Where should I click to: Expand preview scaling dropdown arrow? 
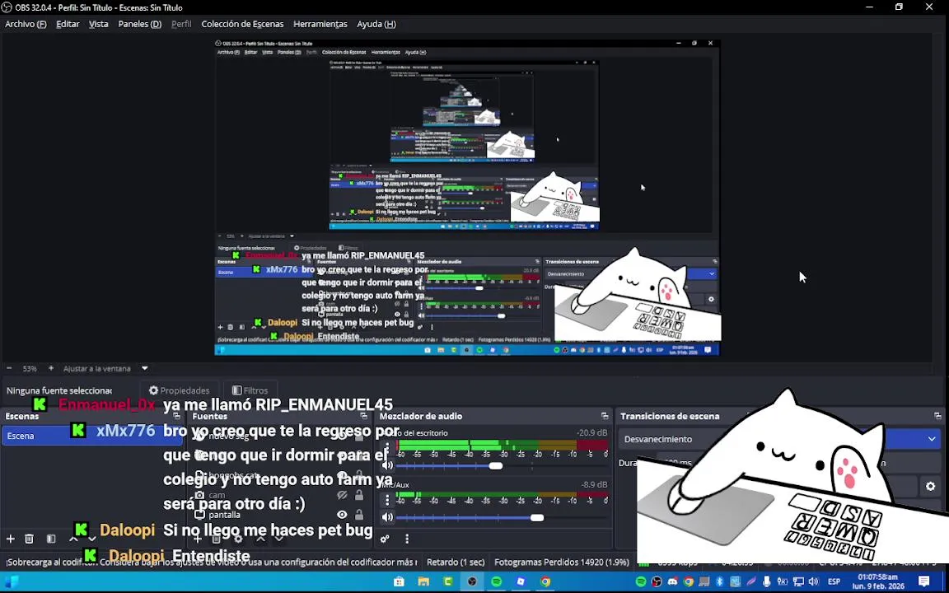point(145,368)
